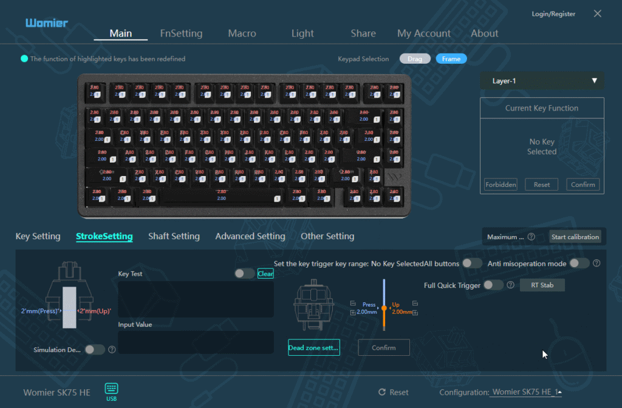Click the minus icon beside Up value
The height and width of the screenshot is (408, 622).
pos(415,304)
